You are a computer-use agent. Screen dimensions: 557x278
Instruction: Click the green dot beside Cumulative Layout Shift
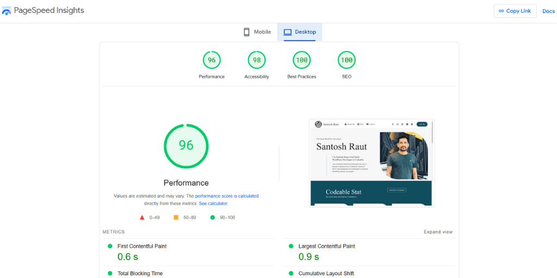coord(291,274)
